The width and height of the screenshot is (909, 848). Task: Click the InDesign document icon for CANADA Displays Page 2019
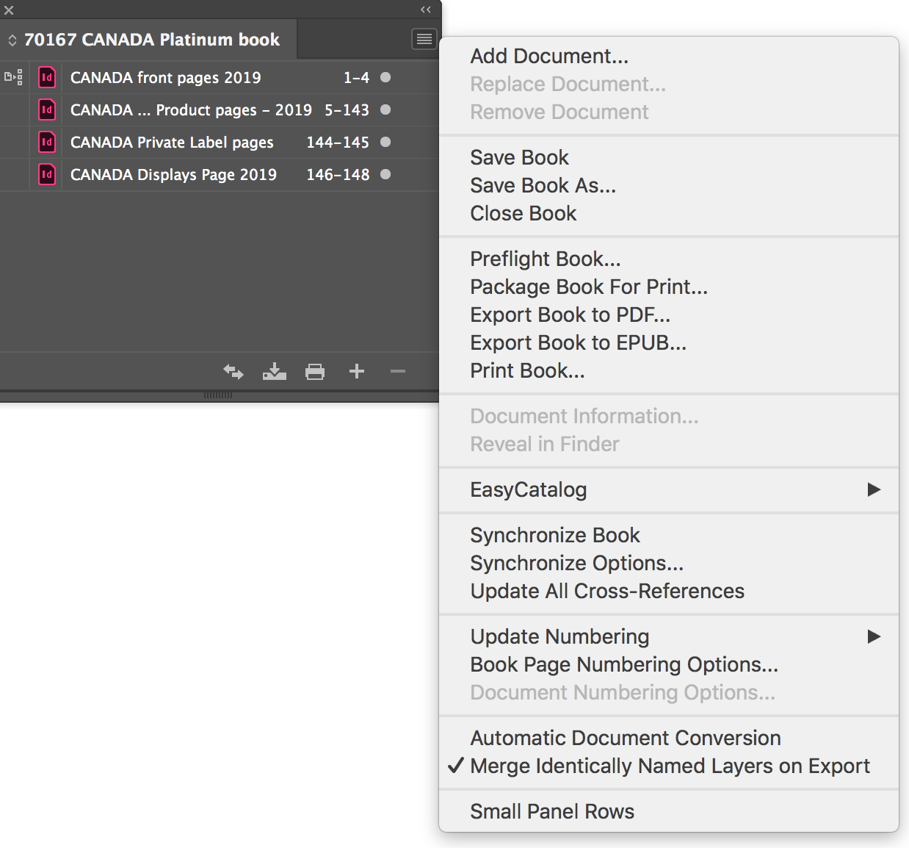[x=46, y=174]
